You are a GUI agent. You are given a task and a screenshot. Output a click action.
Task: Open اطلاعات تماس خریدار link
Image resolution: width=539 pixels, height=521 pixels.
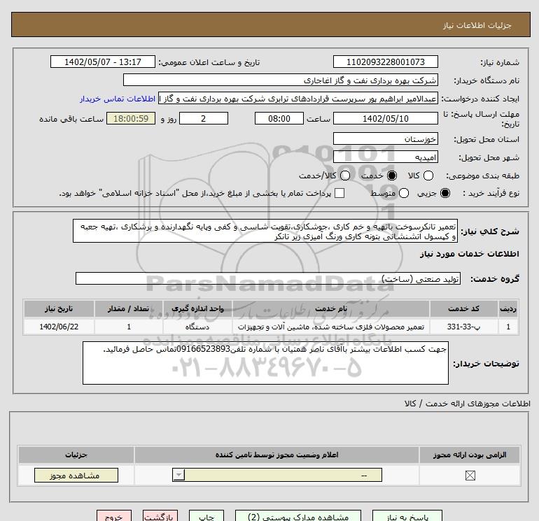pos(118,99)
